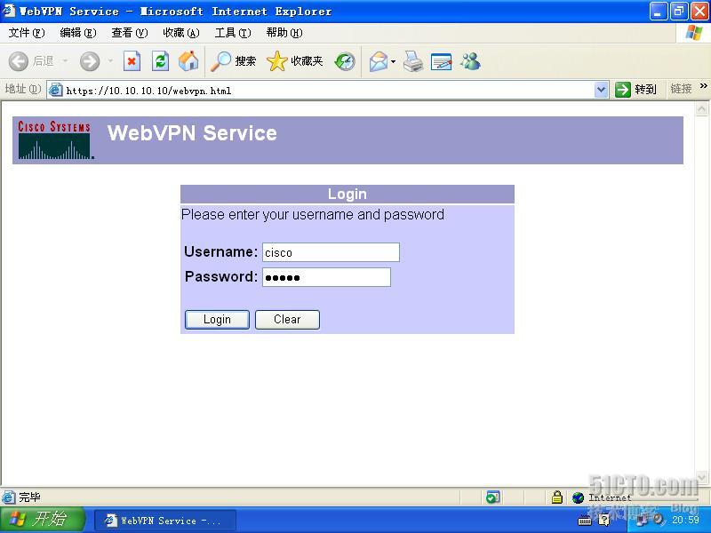Viewport: 711px width, 533px height.
Task: Click the Back navigation arrow icon
Action: pos(19,61)
